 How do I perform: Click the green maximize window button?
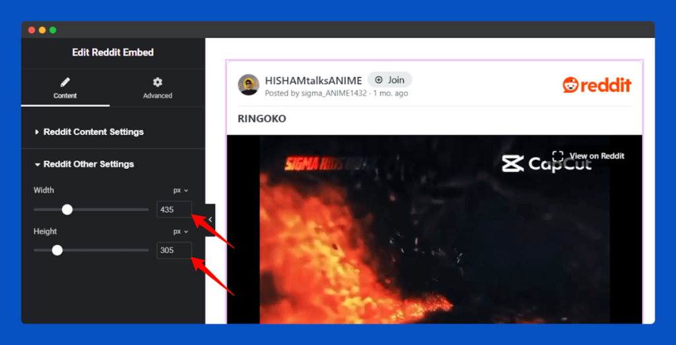[x=53, y=30]
